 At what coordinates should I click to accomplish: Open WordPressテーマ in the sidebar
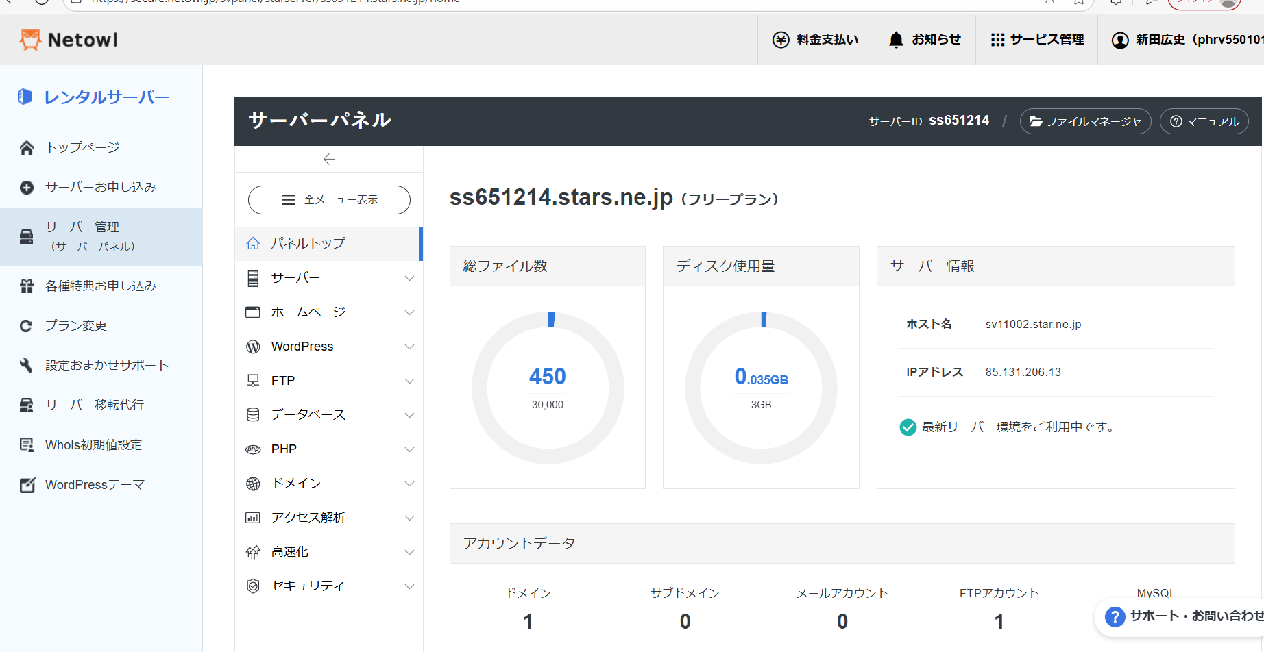coord(101,485)
